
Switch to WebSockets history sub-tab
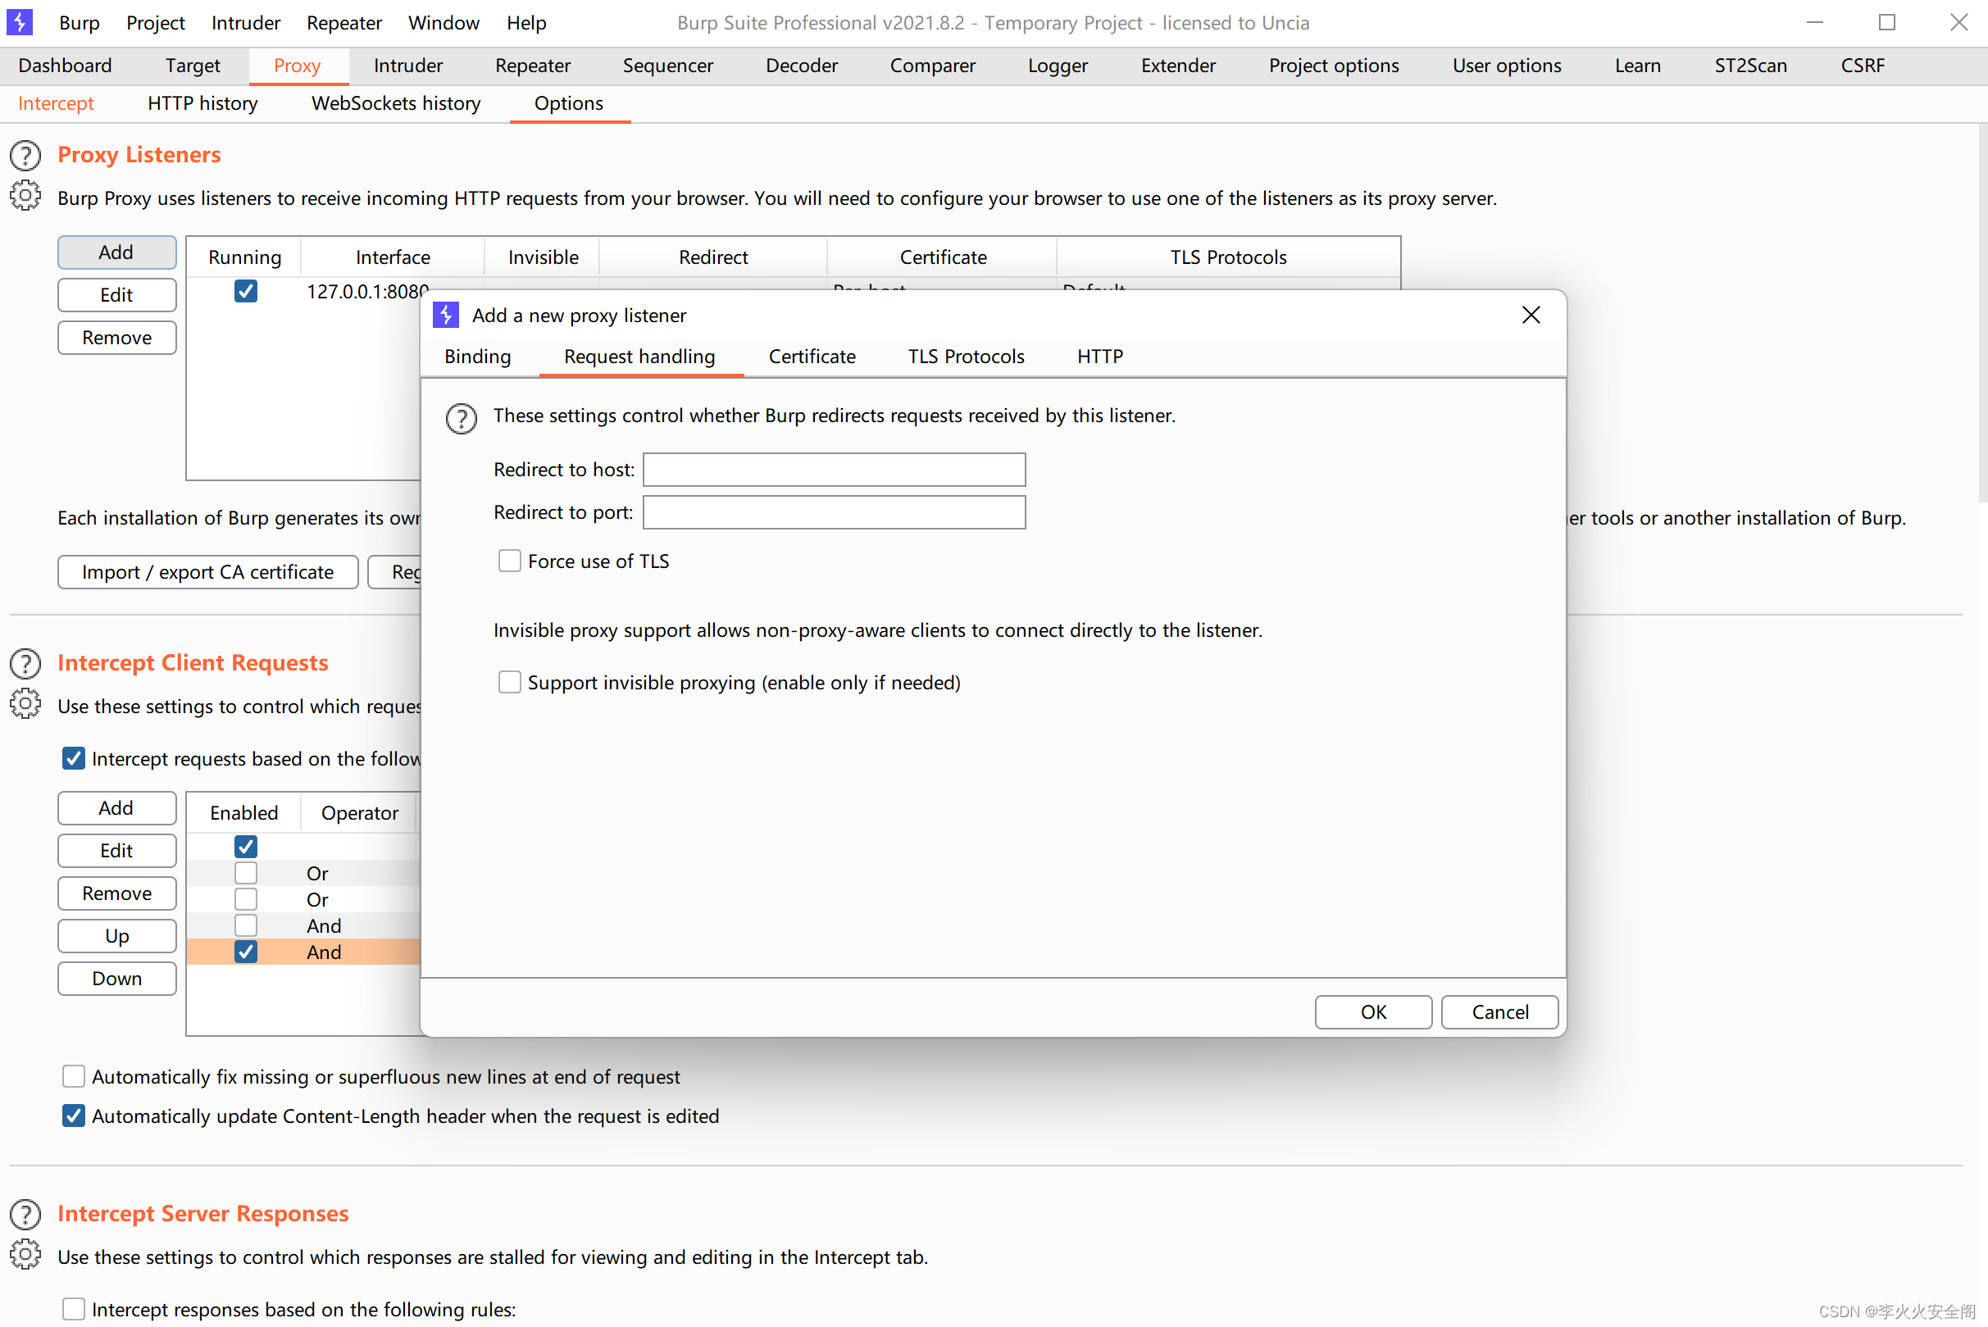click(x=396, y=103)
